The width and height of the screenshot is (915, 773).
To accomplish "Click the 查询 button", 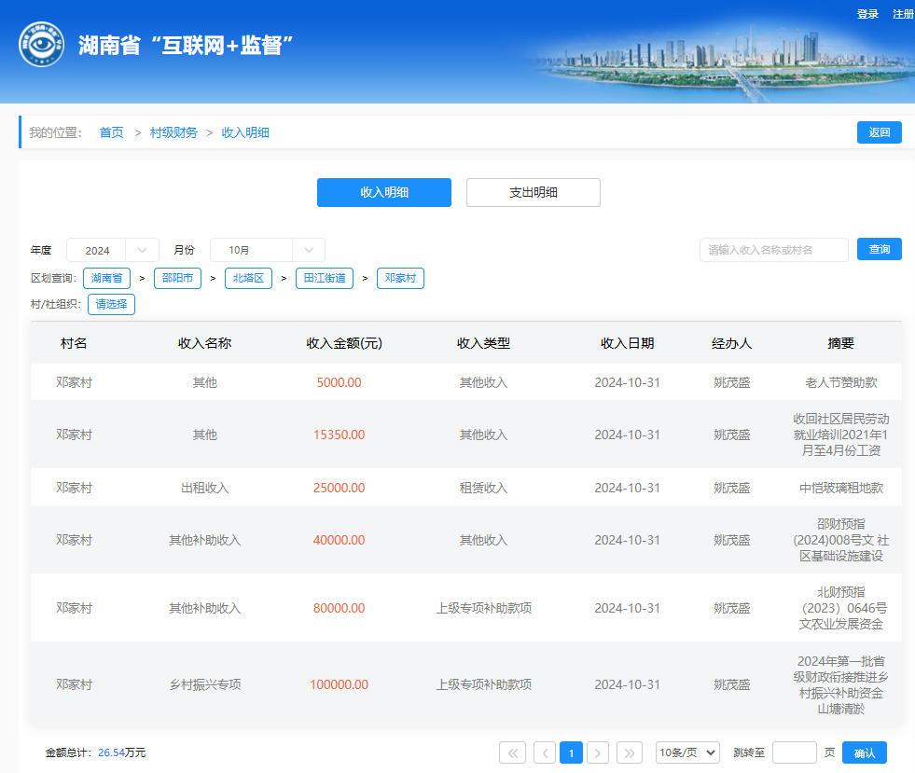I will pyautogui.click(x=880, y=249).
